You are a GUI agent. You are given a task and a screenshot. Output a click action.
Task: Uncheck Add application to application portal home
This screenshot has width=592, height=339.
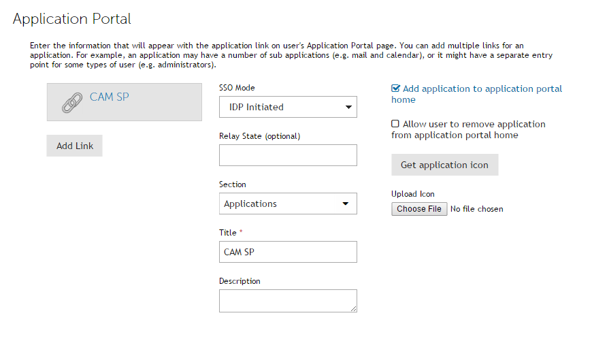coord(395,88)
